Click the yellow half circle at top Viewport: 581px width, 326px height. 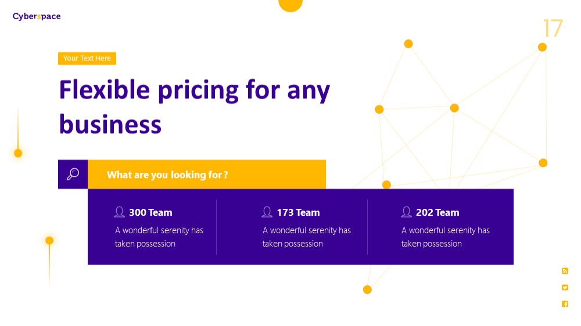click(290, 5)
